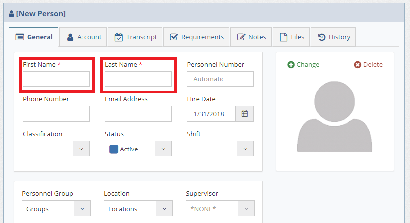Expand the Location dropdown
Screen dimensions: 410x223
click(164, 209)
